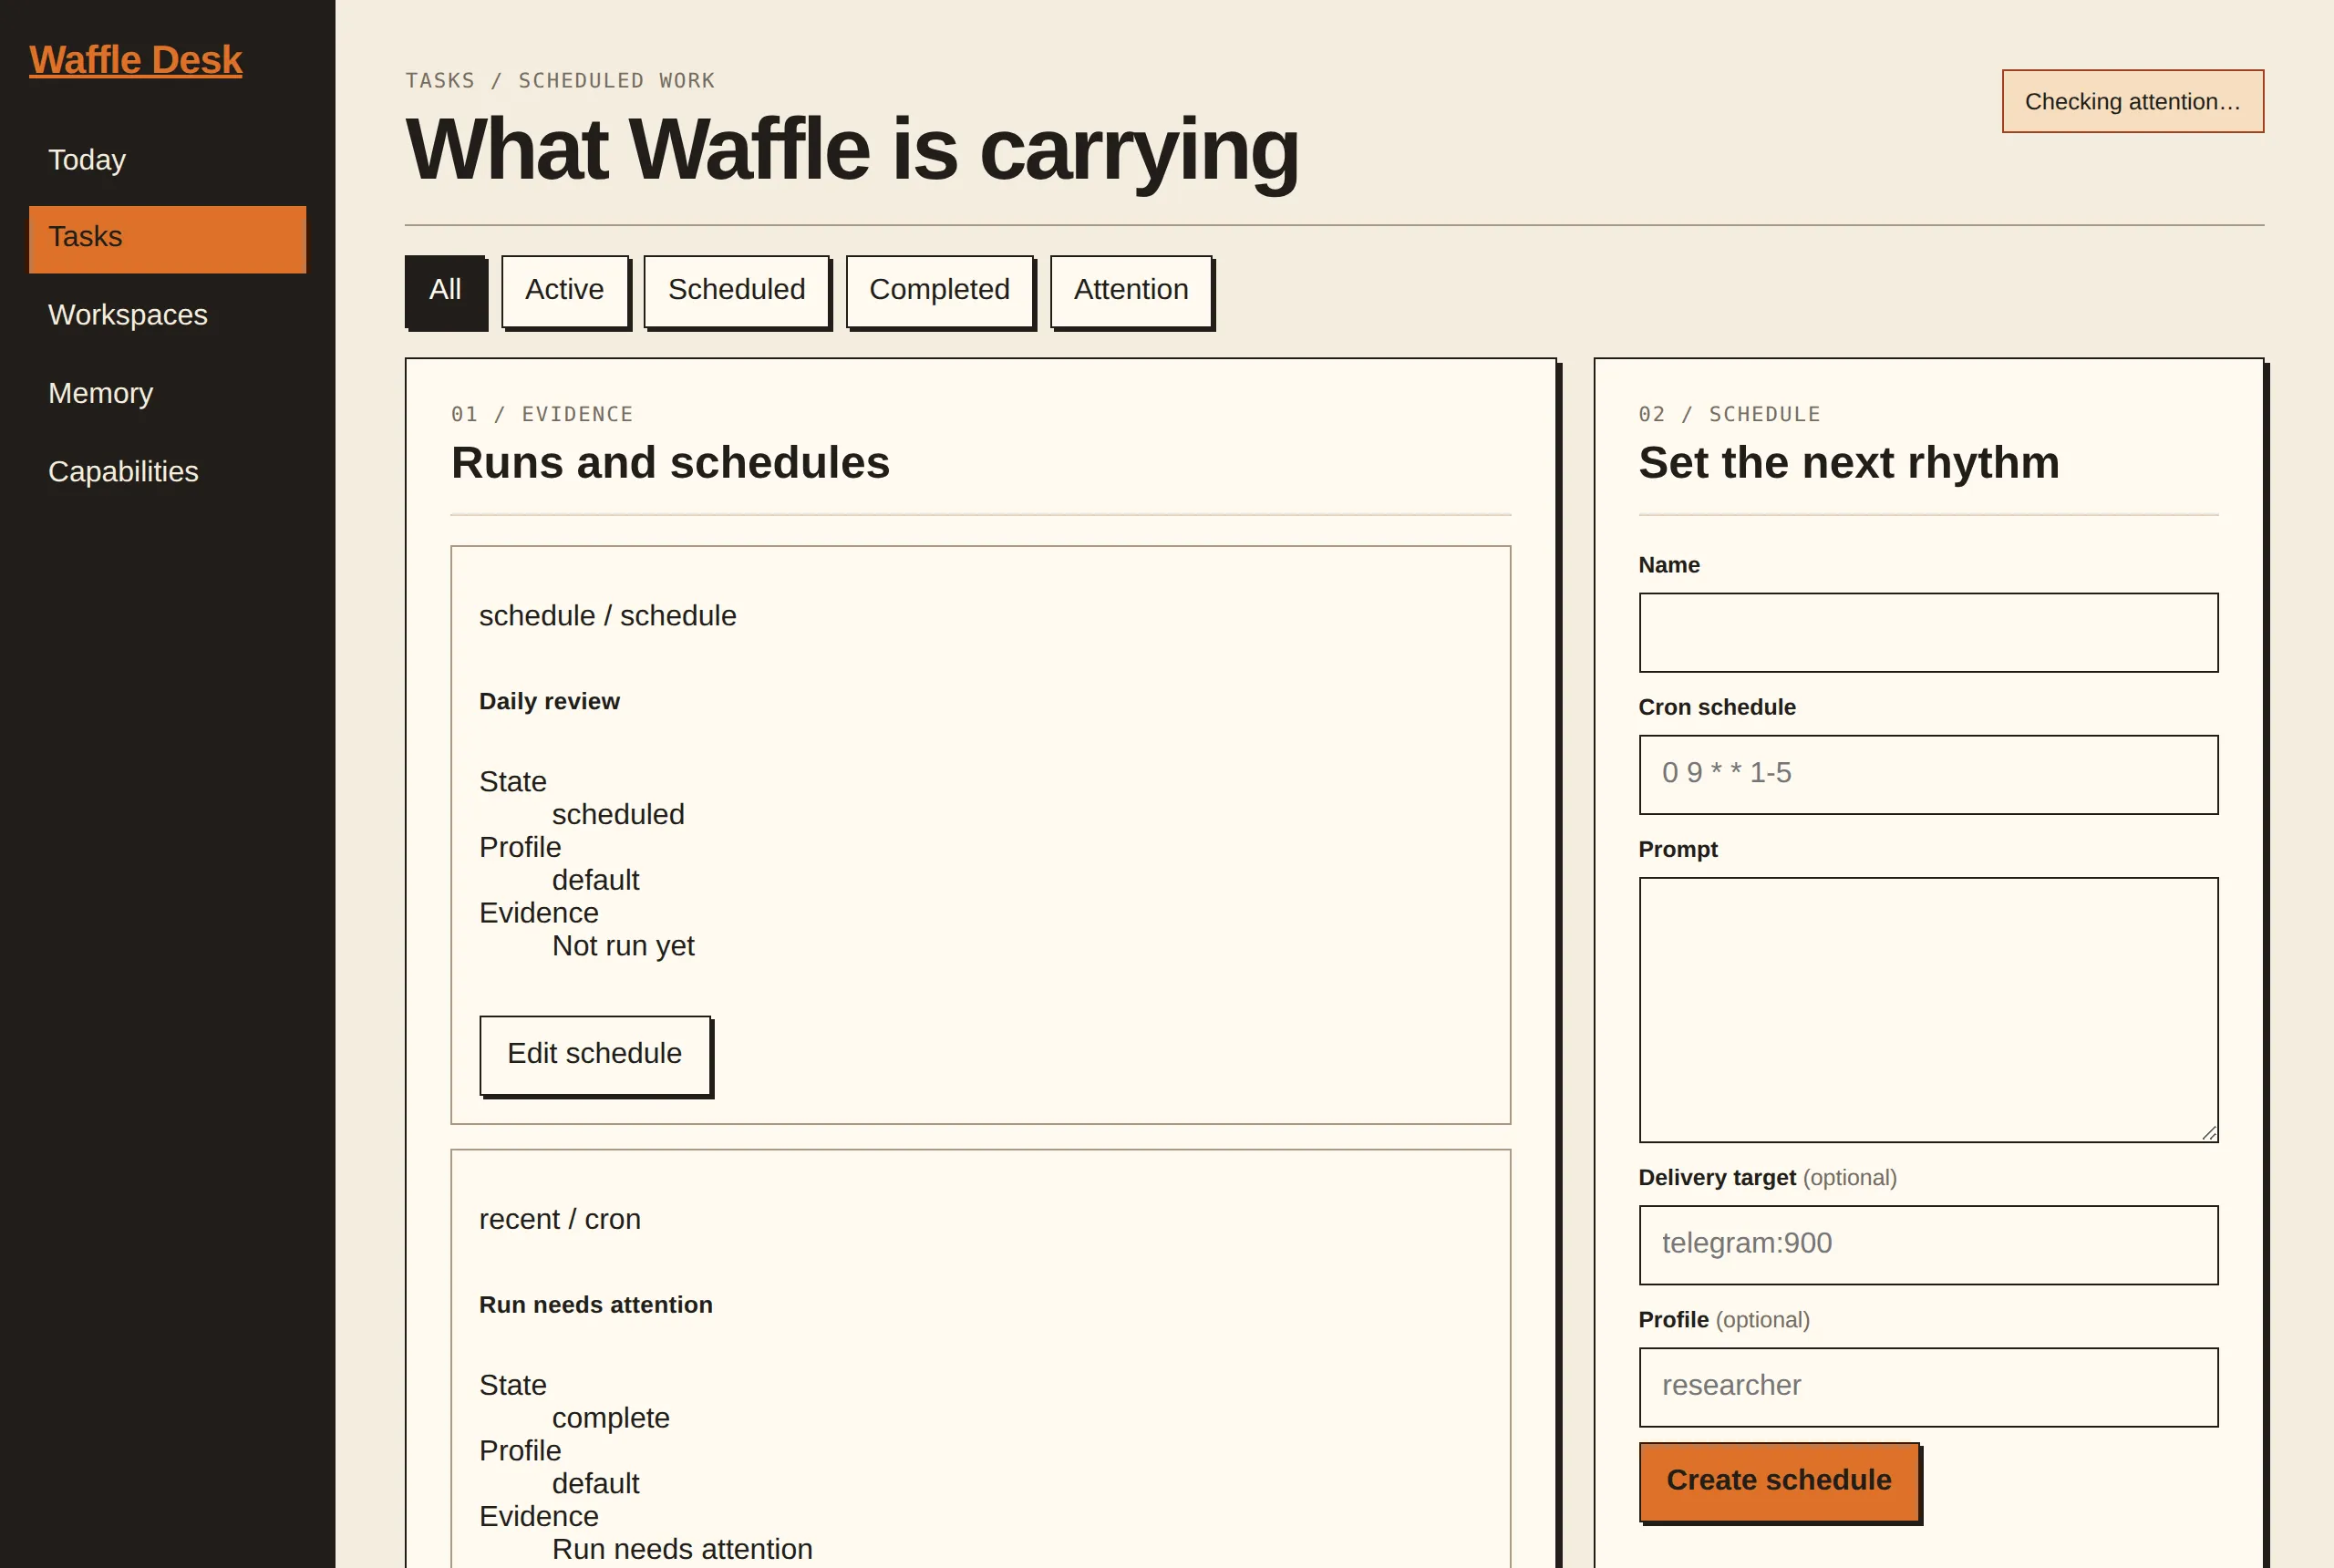The width and height of the screenshot is (2334, 1568).
Task: Click the Checking attention button
Action: (x=2132, y=101)
